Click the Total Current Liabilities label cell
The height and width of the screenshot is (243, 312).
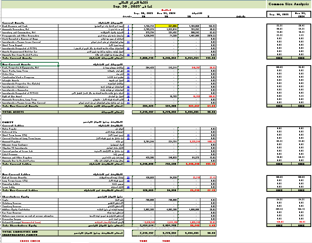pos(30,164)
